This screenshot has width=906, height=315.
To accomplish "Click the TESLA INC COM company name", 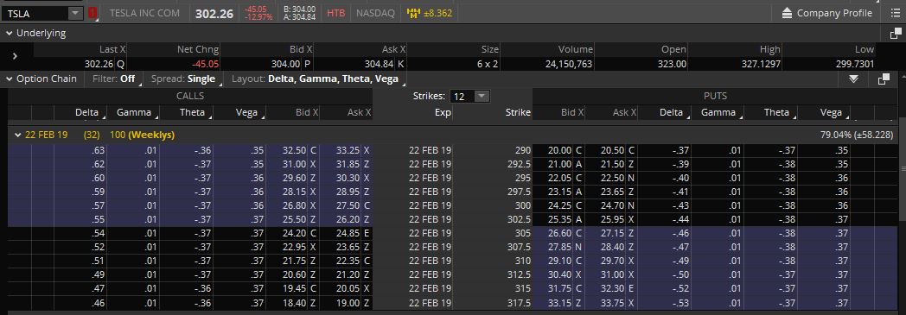I will coord(144,13).
